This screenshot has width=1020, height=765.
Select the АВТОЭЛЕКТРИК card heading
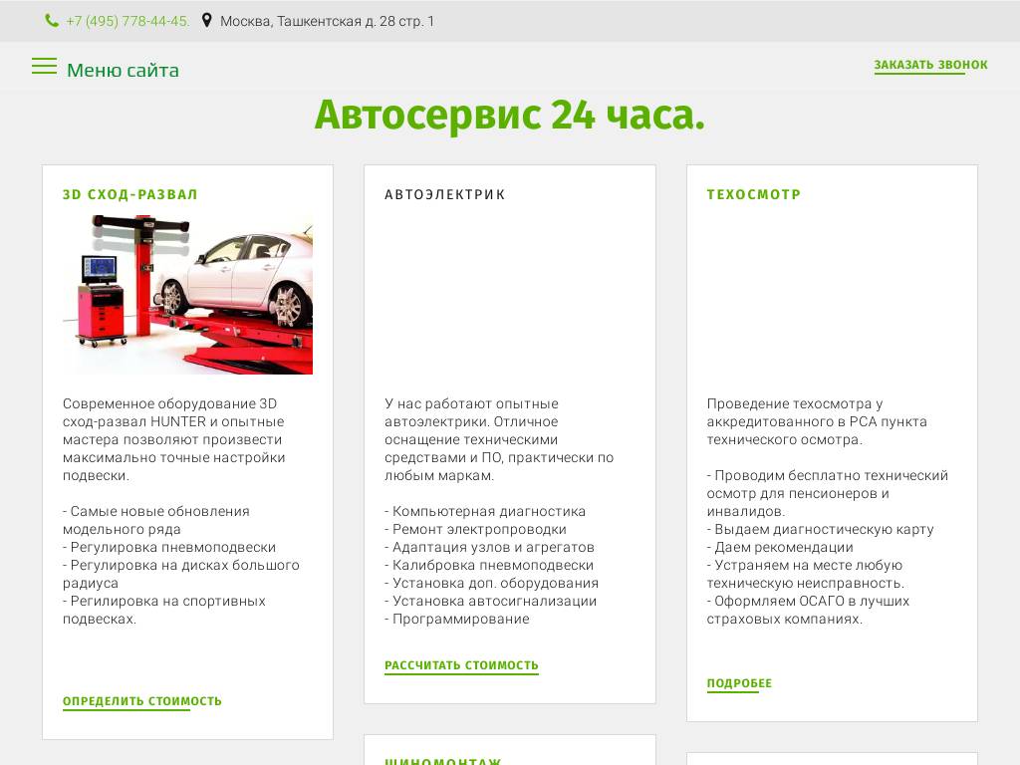[445, 195]
